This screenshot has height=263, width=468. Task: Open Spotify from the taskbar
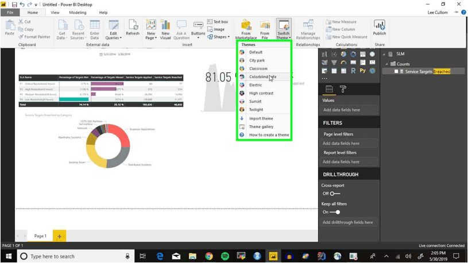pos(225,256)
